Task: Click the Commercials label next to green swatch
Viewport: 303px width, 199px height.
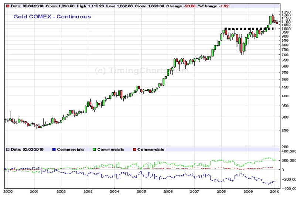Action: pos(110,150)
